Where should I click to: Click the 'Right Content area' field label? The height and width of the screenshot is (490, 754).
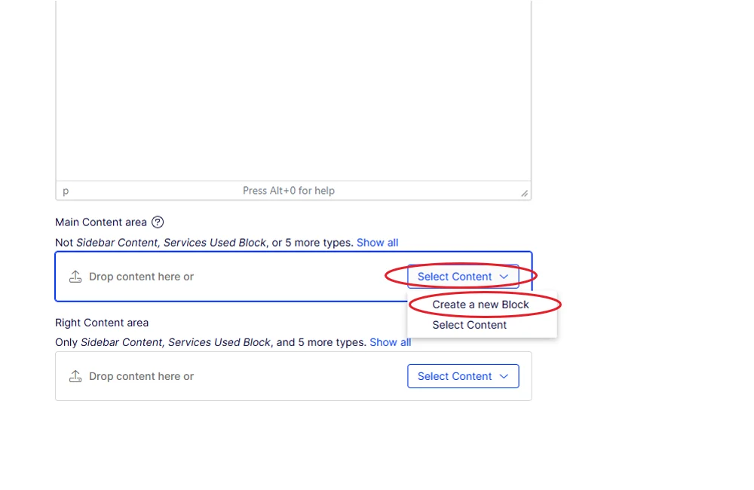[102, 323]
